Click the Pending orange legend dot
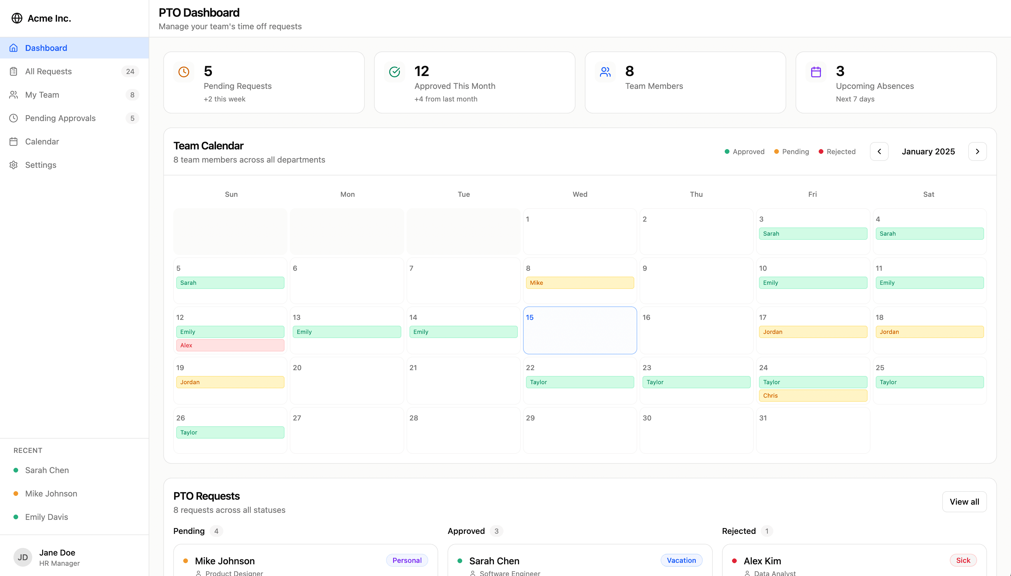 click(x=777, y=151)
